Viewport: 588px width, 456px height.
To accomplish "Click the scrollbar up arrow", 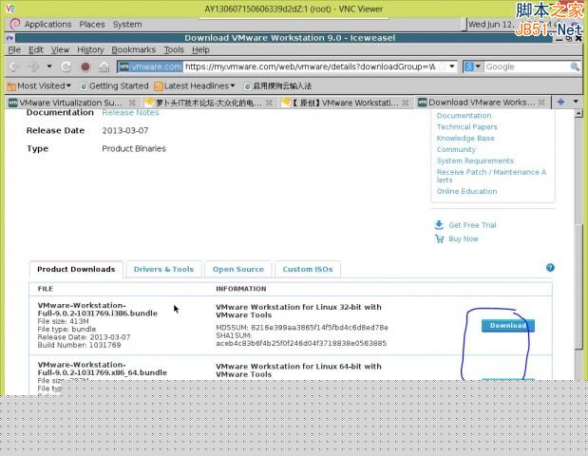I will pos(579,113).
